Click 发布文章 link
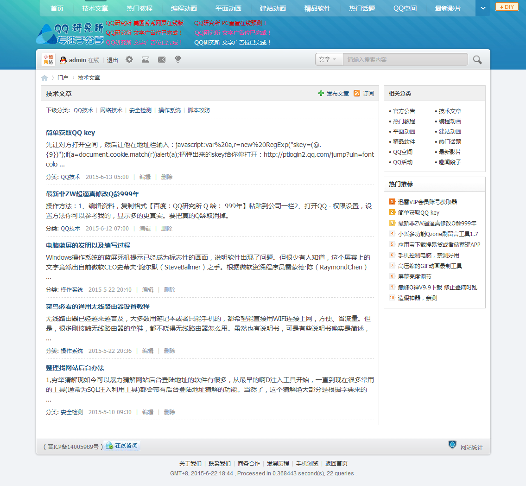This screenshot has width=526, height=486. click(338, 94)
